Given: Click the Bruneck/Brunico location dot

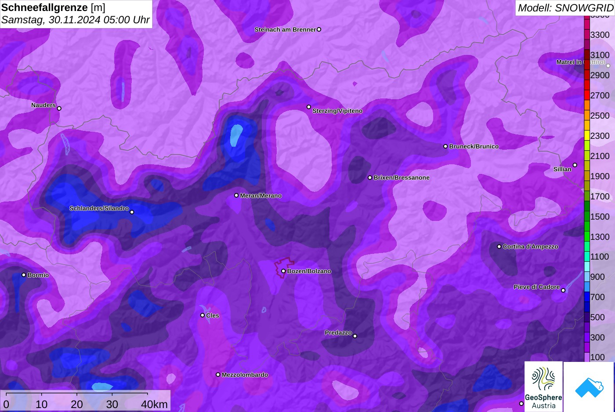Looking at the screenshot, I should 445,146.
